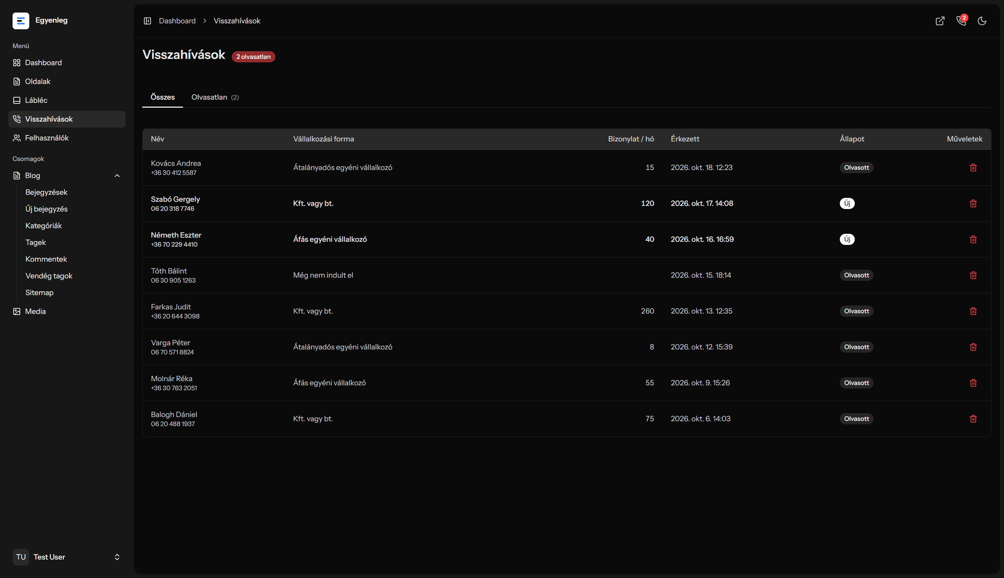Click the Érkezett column header

tap(685, 139)
